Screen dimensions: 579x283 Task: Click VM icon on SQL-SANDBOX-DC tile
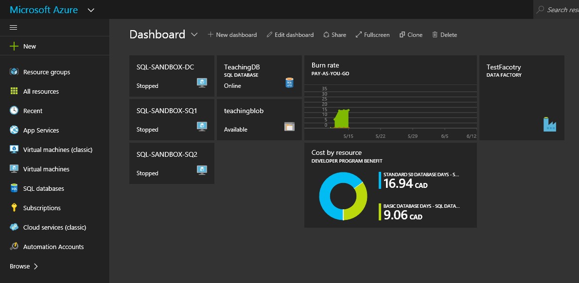(202, 83)
